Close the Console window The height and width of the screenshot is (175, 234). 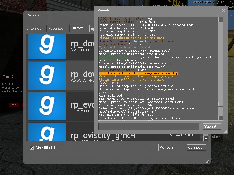click(x=223, y=11)
